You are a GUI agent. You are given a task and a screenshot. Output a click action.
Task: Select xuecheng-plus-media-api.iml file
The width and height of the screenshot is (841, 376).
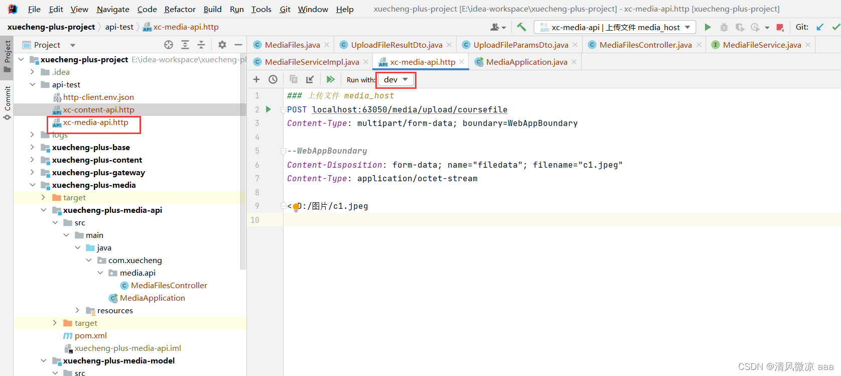[x=127, y=348]
